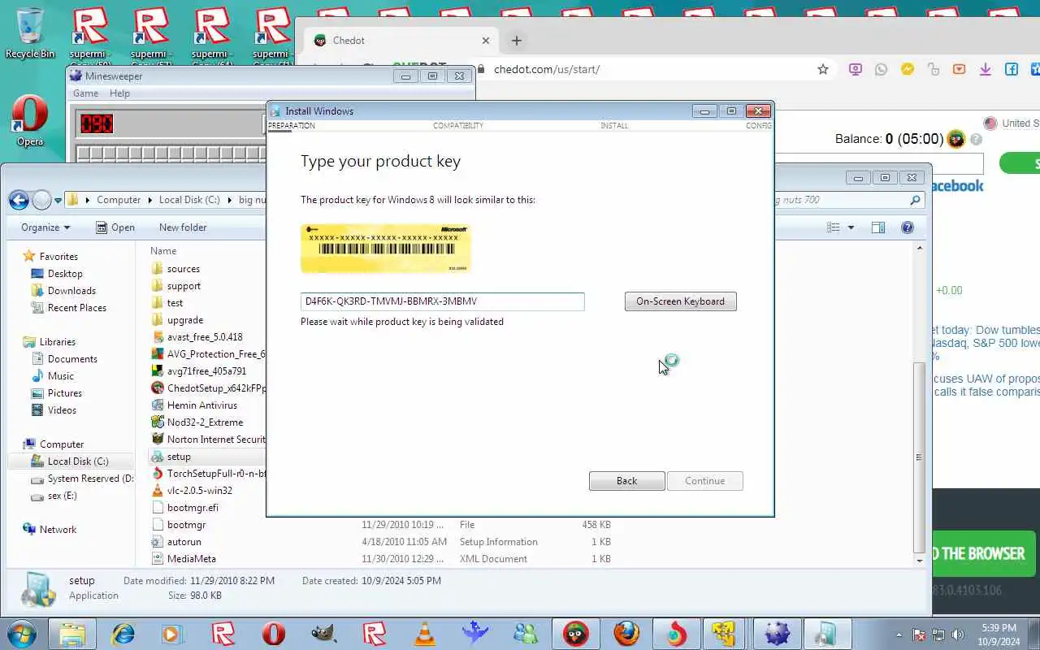
Task: Click the Open toolbar button in Explorer
Action: coord(115,227)
